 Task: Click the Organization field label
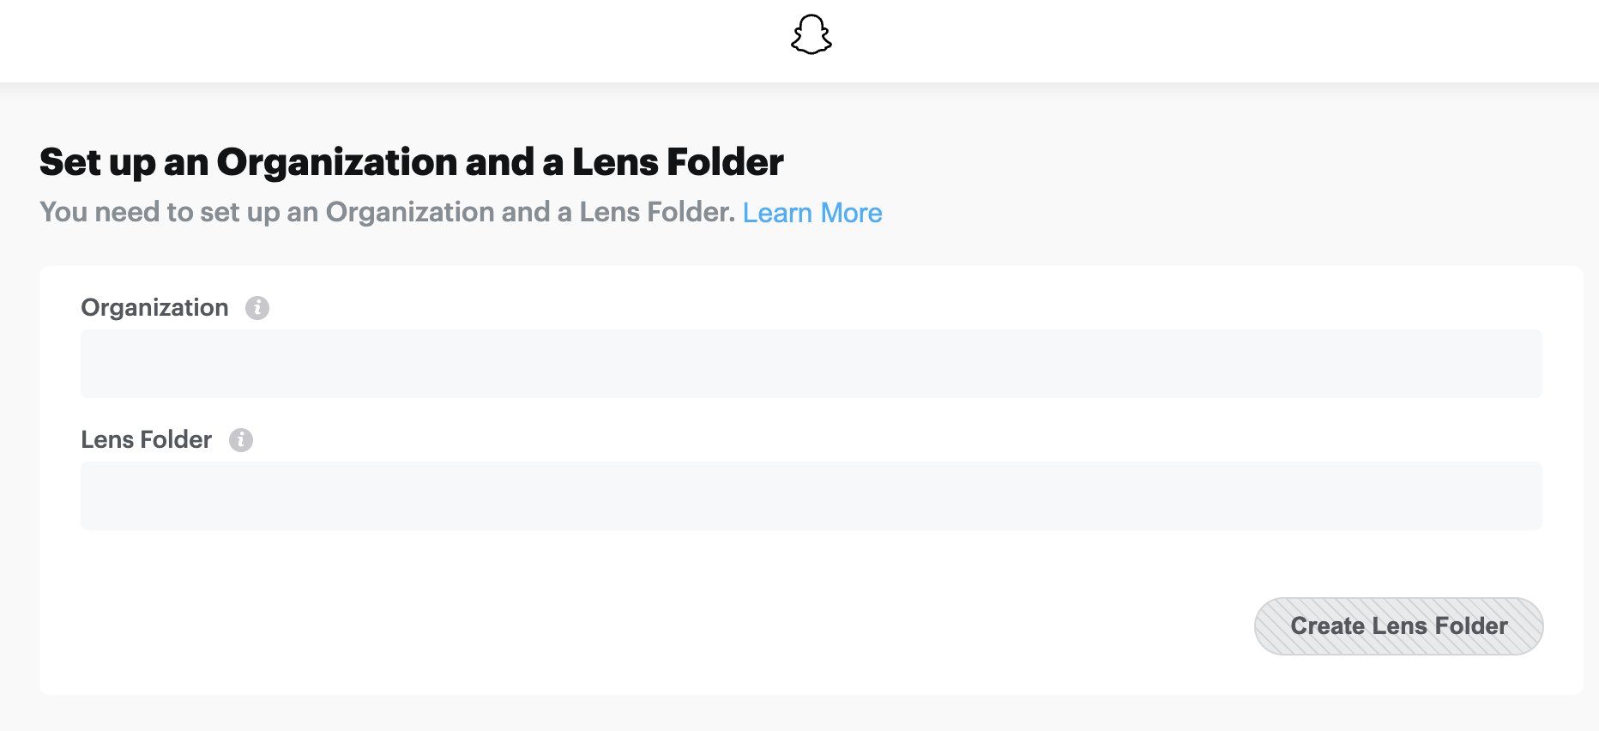[x=154, y=308]
